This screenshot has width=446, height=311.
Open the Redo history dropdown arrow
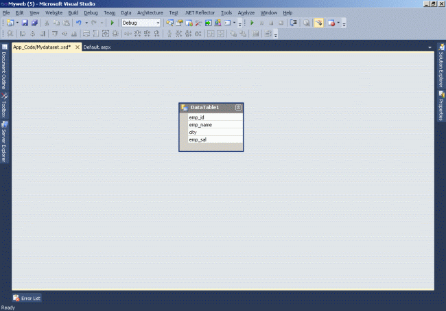pos(102,23)
